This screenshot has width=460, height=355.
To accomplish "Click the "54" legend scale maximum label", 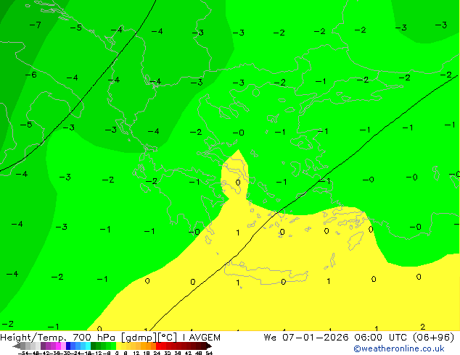I will click(209, 354).
